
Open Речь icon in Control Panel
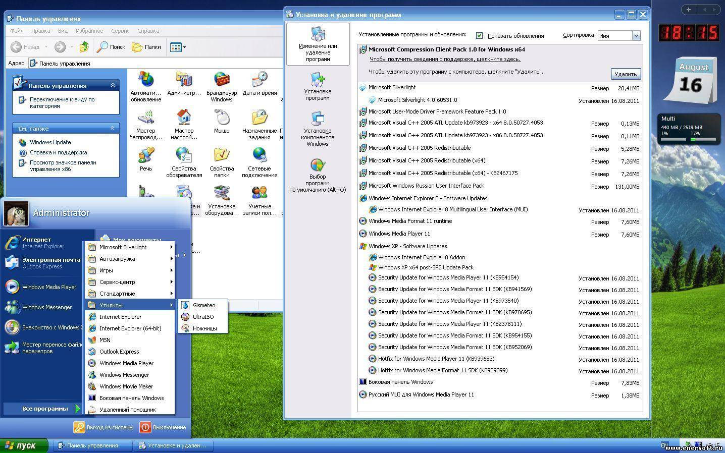tap(146, 159)
